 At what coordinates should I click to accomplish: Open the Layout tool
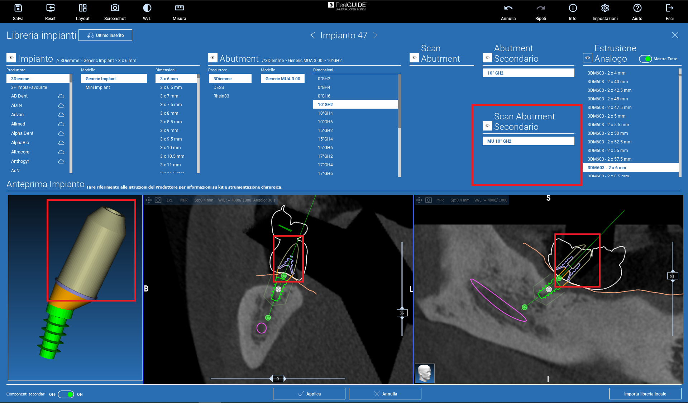tap(83, 8)
